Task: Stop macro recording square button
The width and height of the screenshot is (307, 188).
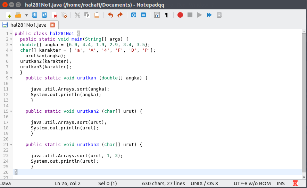Action: (190, 15)
